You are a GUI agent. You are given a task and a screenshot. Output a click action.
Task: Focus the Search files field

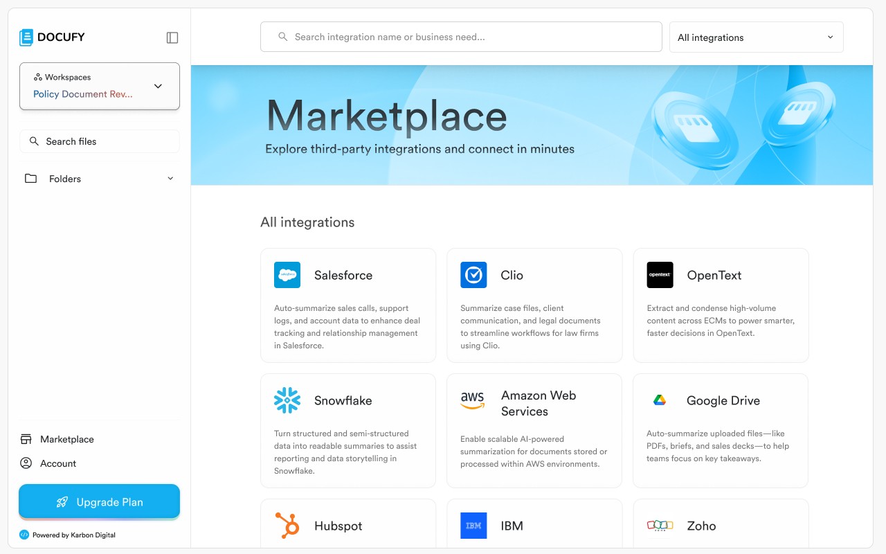click(100, 141)
